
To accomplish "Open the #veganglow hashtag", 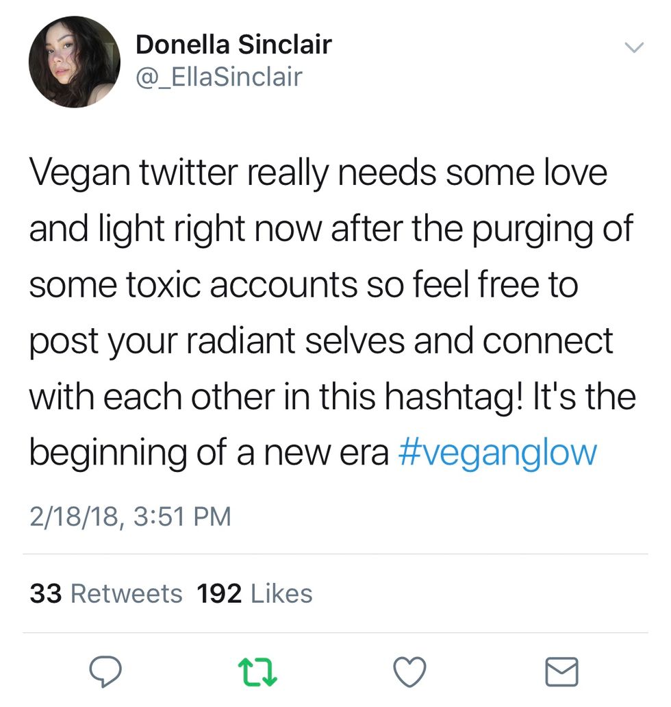I will point(497,453).
